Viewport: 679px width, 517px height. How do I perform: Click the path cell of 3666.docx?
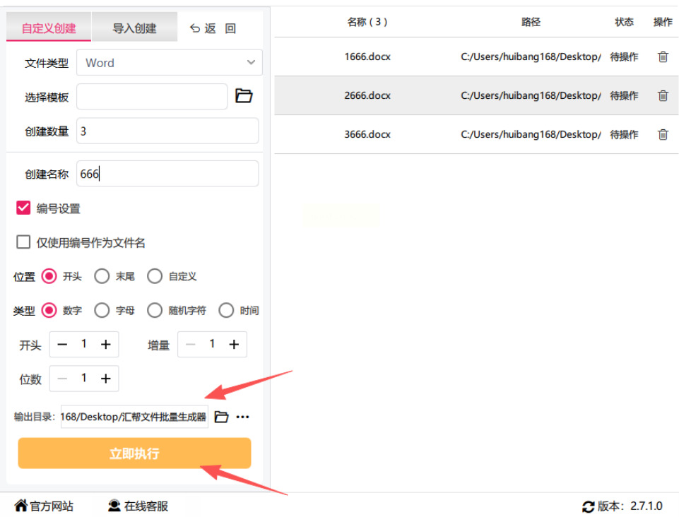(531, 135)
